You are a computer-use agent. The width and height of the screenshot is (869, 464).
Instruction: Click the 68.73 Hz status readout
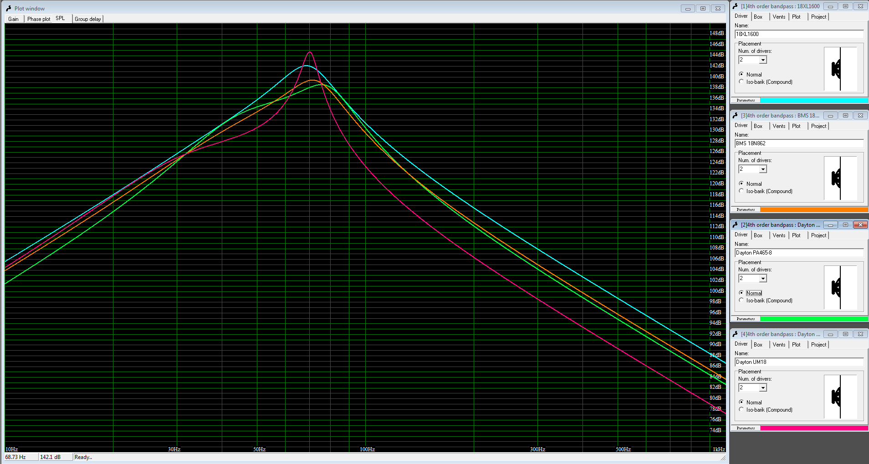[21, 457]
